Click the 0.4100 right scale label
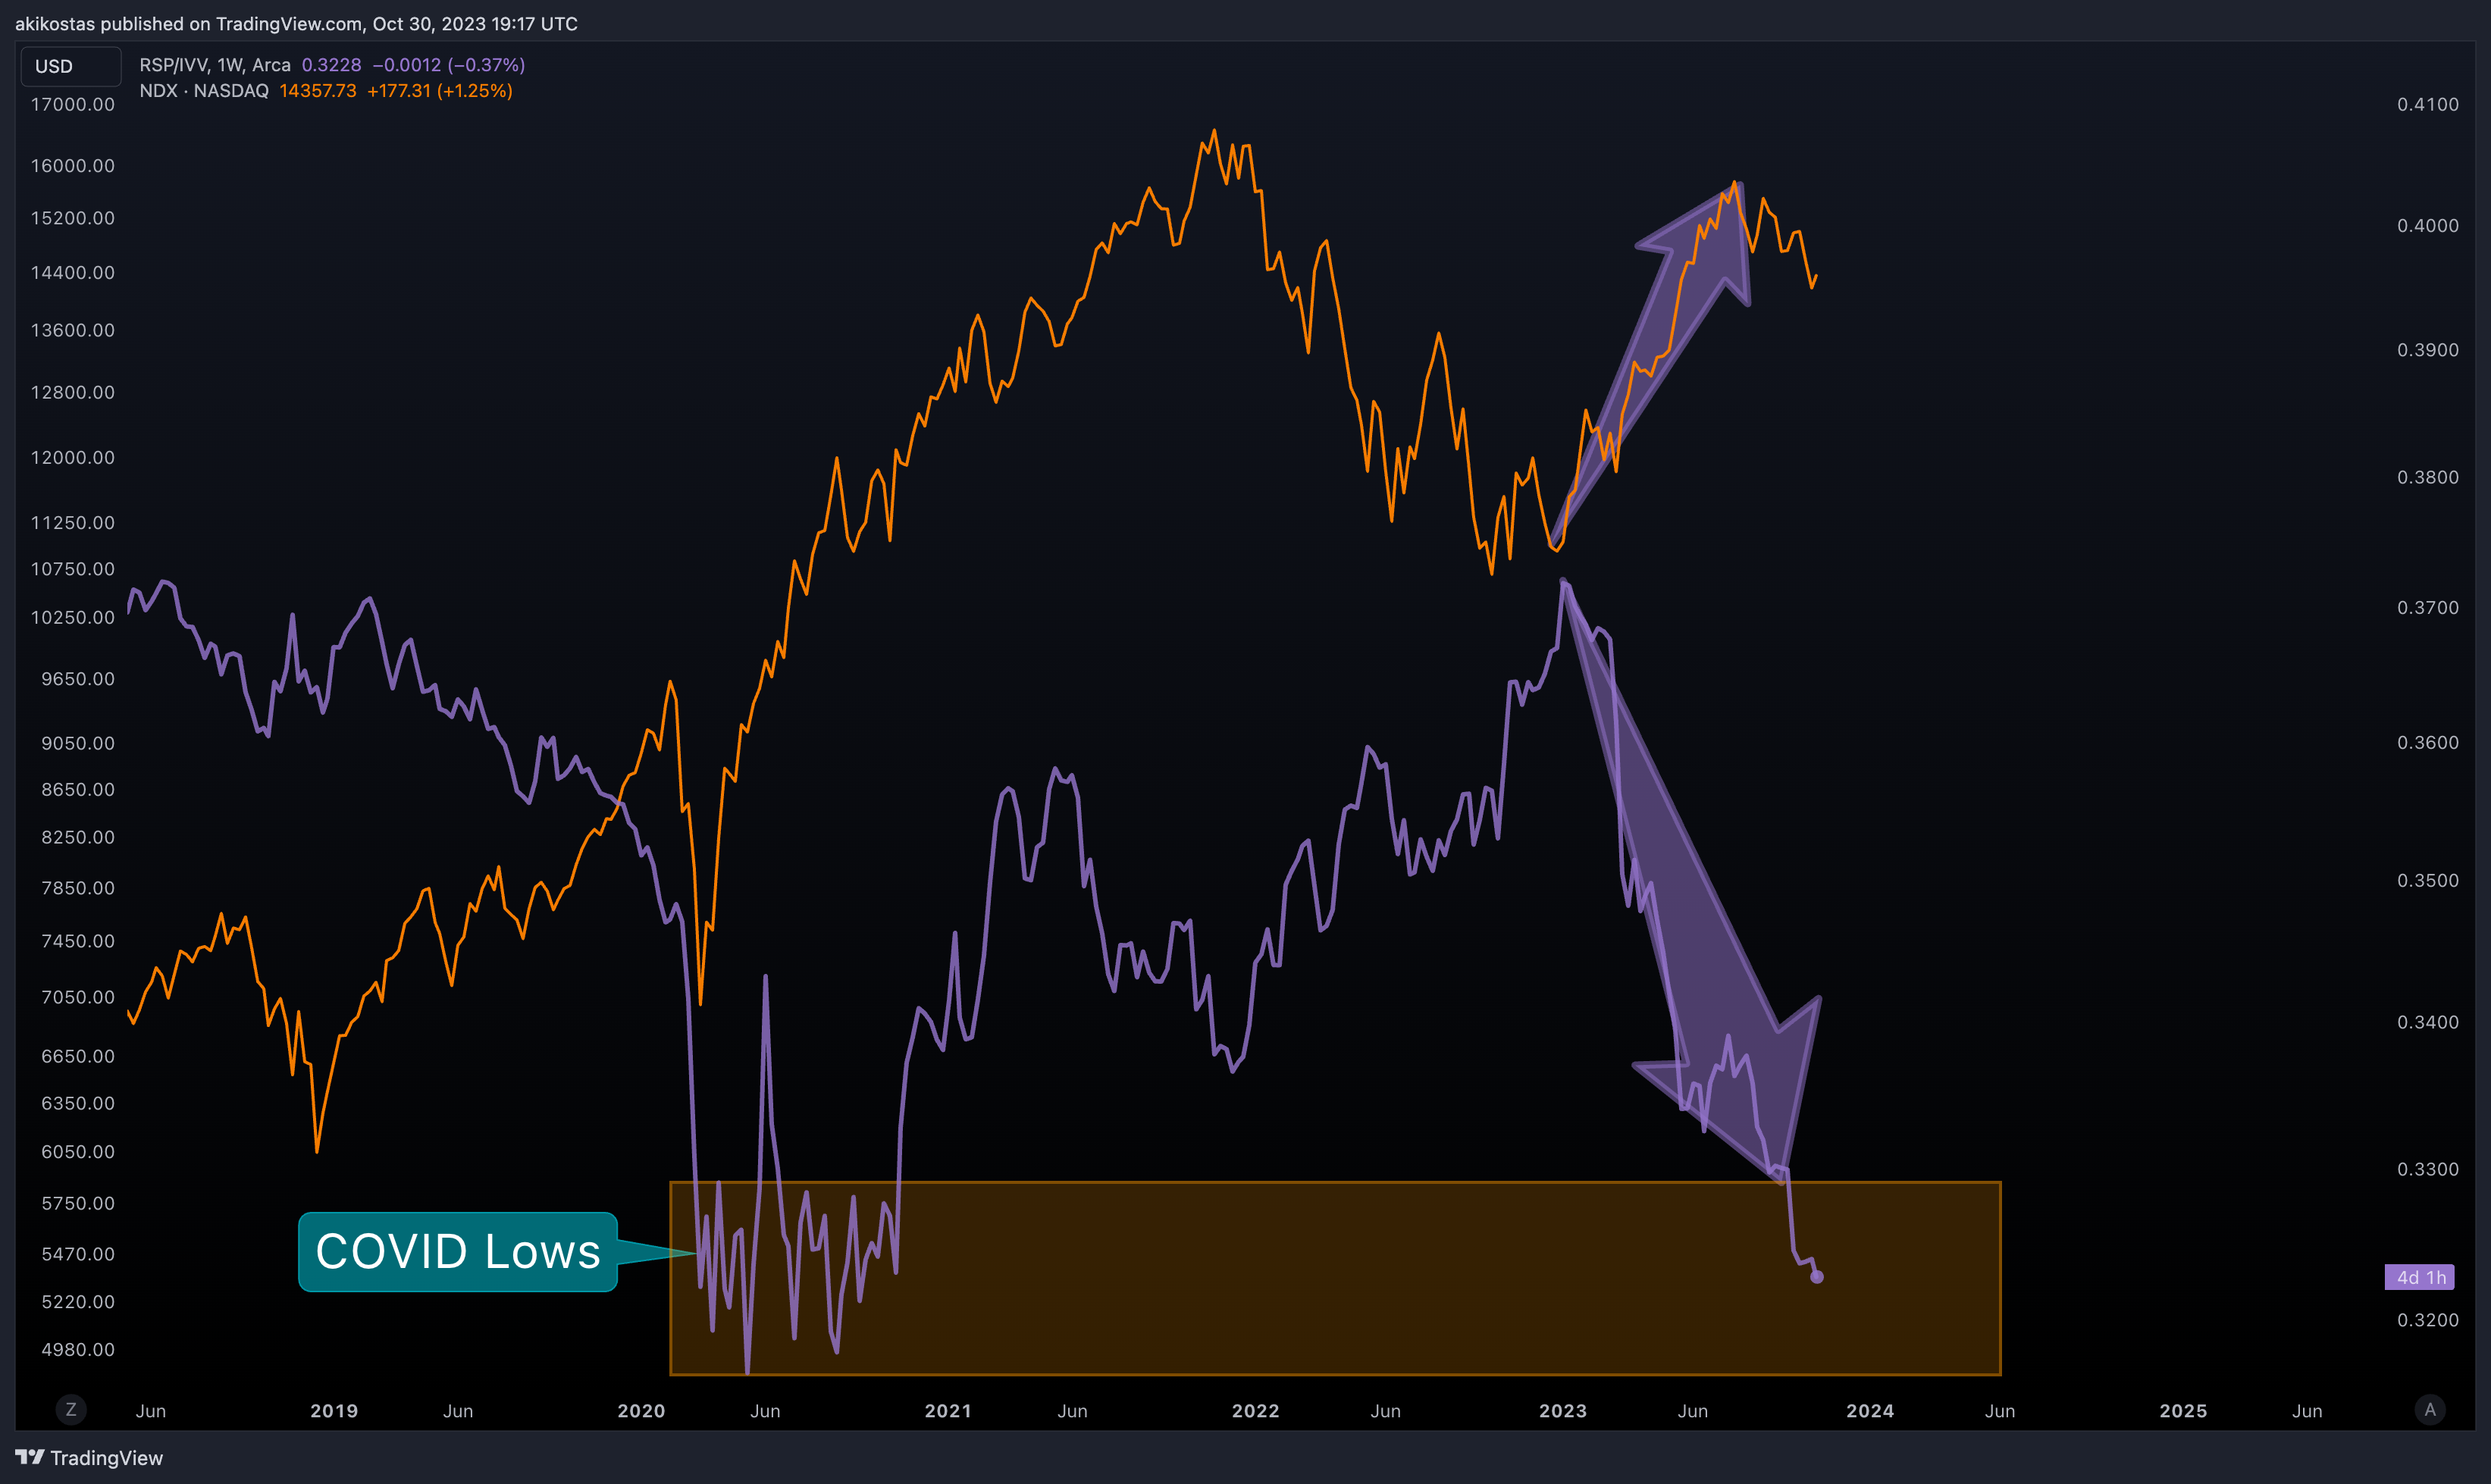Viewport: 2491px width, 1484px height. tap(2428, 104)
